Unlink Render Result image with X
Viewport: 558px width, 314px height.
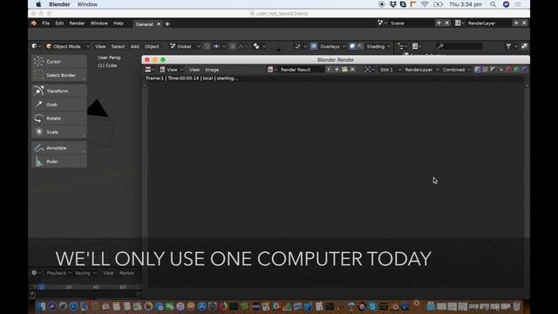pos(352,70)
